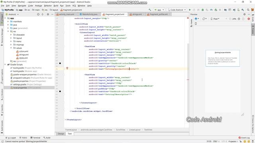Switch to strings.xml editor tab

coord(137,14)
